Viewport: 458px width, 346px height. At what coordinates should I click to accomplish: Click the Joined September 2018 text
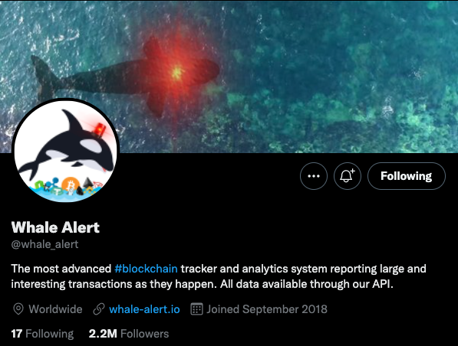(267, 309)
